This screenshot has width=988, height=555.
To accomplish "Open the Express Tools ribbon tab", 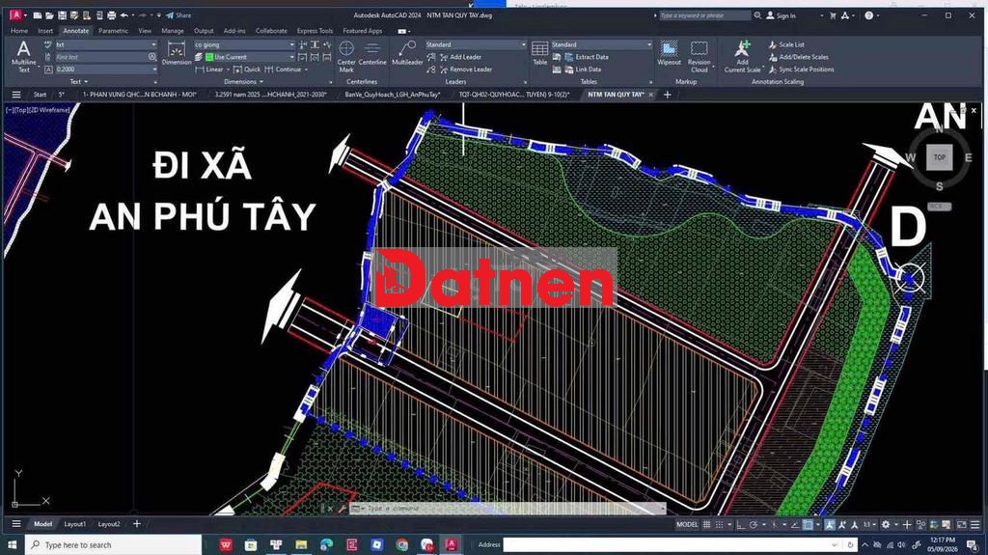I will [x=315, y=30].
